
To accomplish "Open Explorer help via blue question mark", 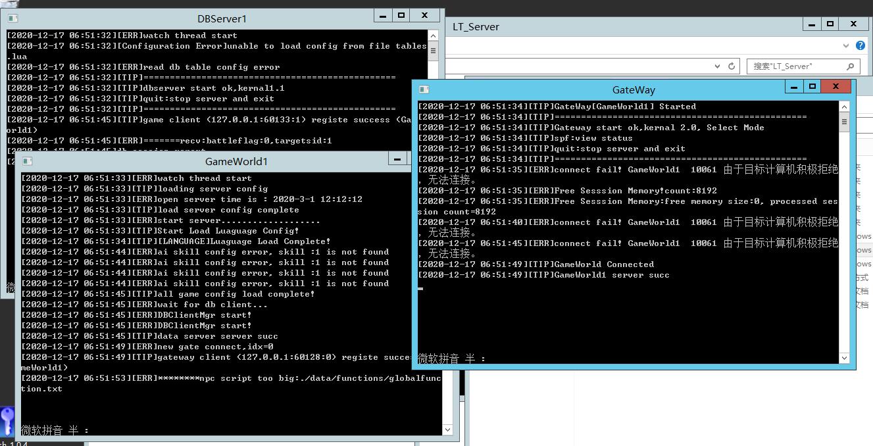I will coord(860,45).
